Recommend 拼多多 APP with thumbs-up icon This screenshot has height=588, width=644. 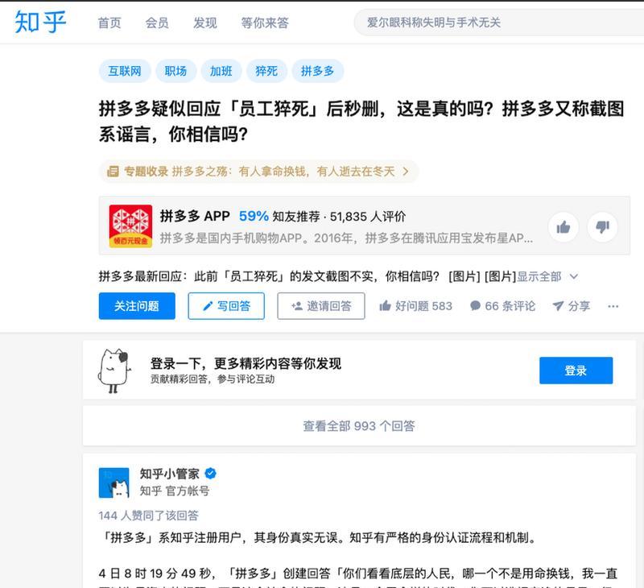point(563,227)
